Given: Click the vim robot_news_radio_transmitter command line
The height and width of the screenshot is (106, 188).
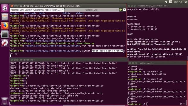Looking at the screenshot, I should pyautogui.click(x=103, y=46).
